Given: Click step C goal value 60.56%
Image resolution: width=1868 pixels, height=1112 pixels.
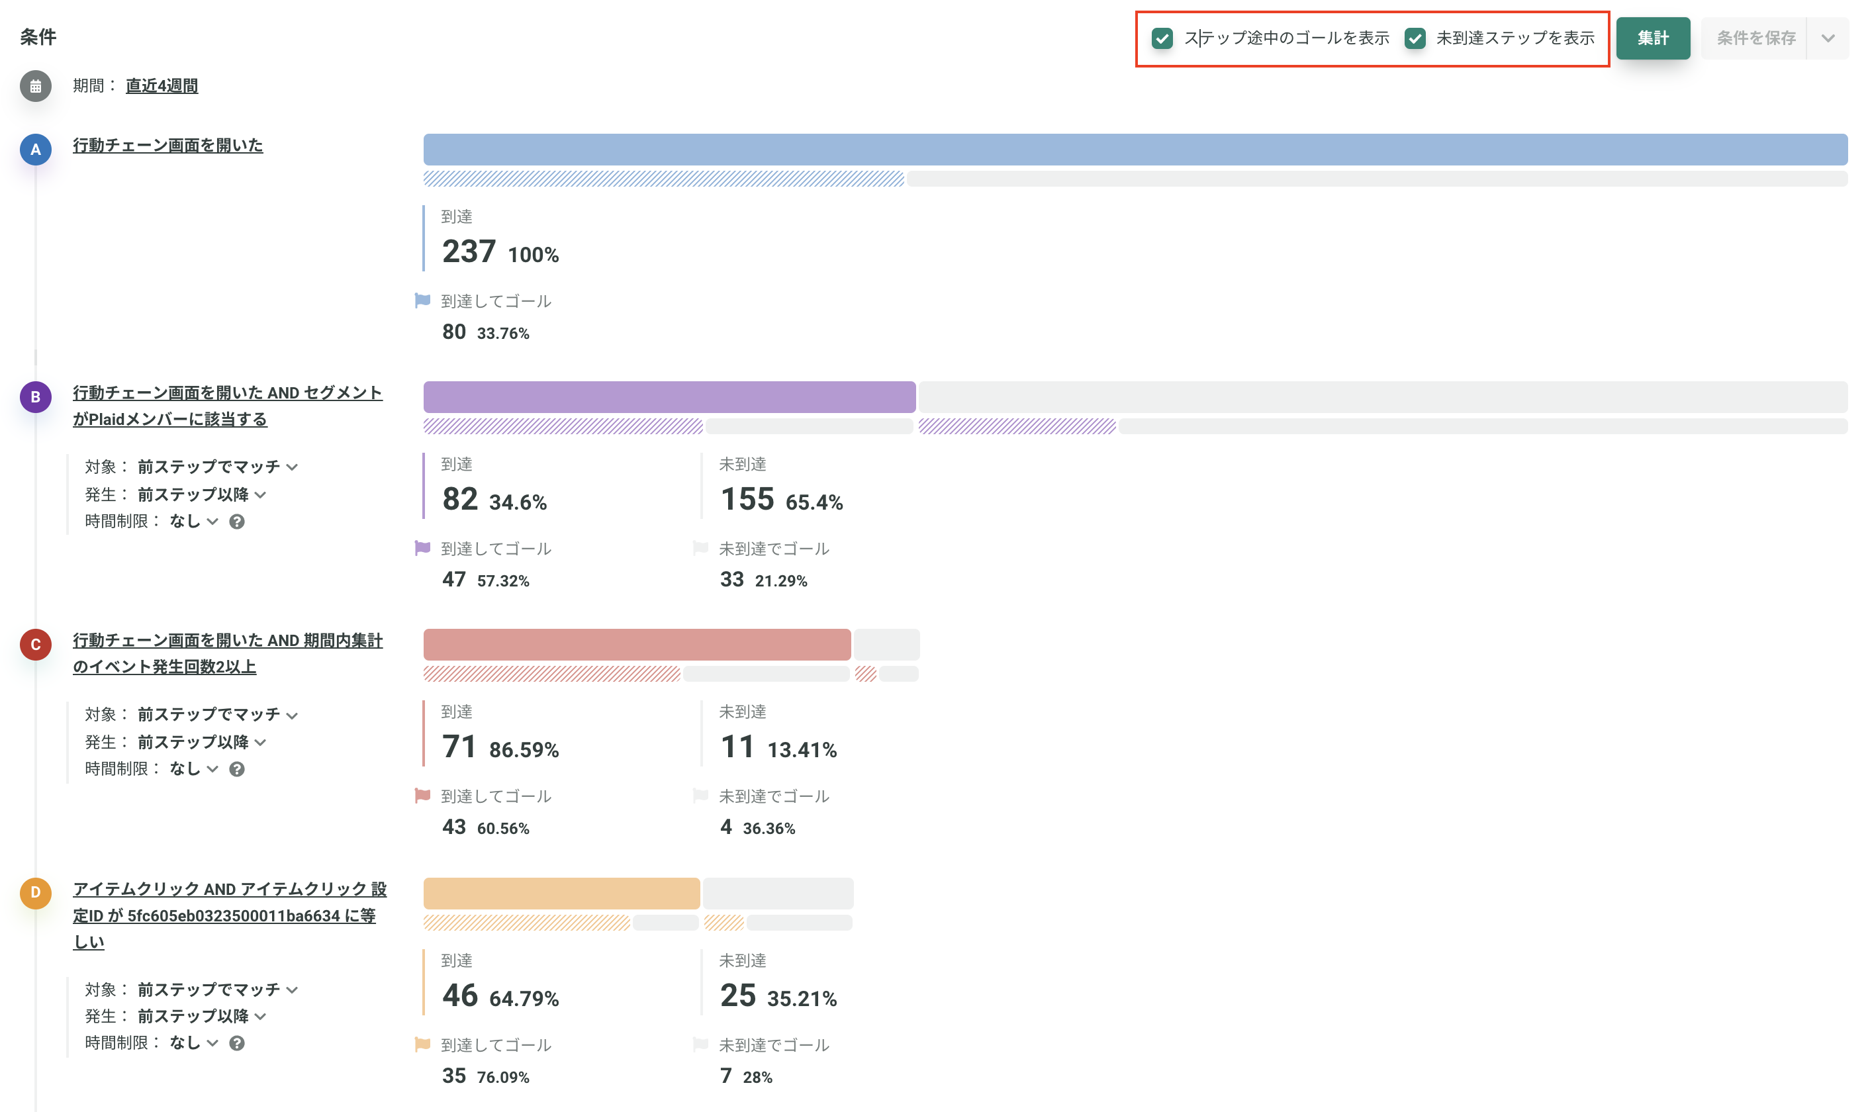Looking at the screenshot, I should pyautogui.click(x=503, y=829).
